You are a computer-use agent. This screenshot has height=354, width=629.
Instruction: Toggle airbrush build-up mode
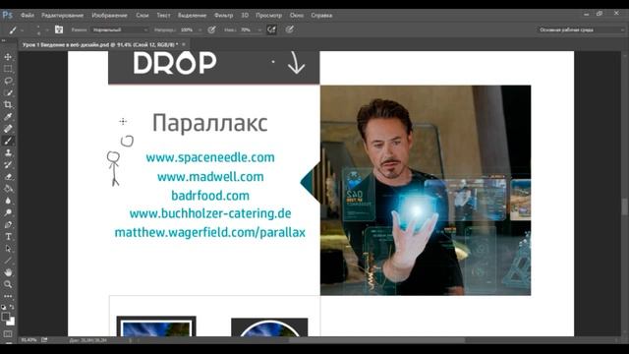pyautogui.click(x=271, y=29)
